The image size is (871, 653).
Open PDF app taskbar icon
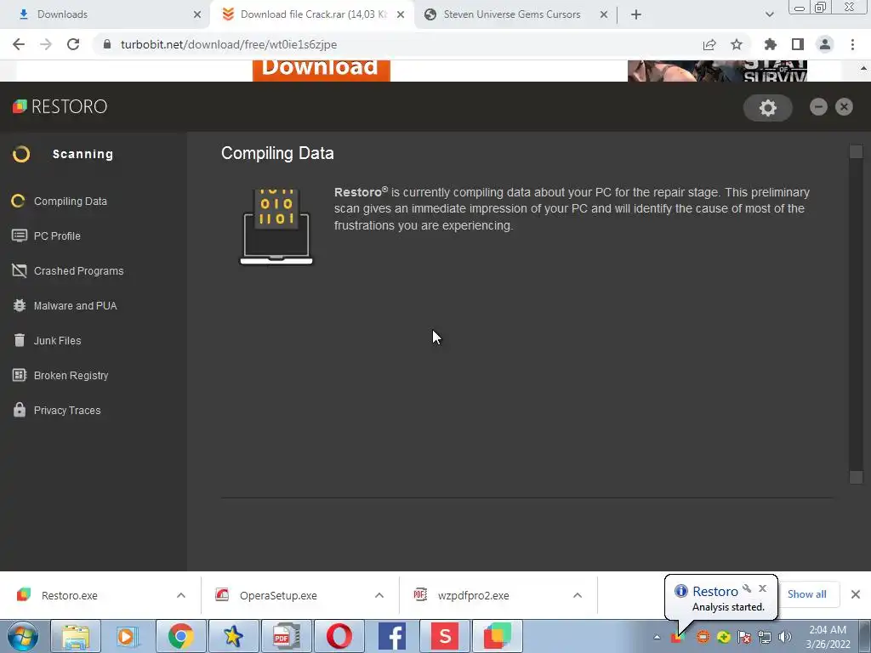click(x=286, y=636)
